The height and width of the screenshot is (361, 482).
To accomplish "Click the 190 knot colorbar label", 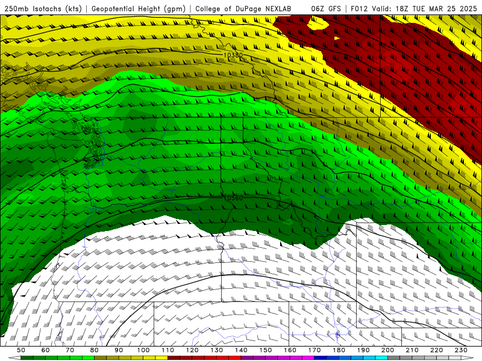I will tap(363, 350).
